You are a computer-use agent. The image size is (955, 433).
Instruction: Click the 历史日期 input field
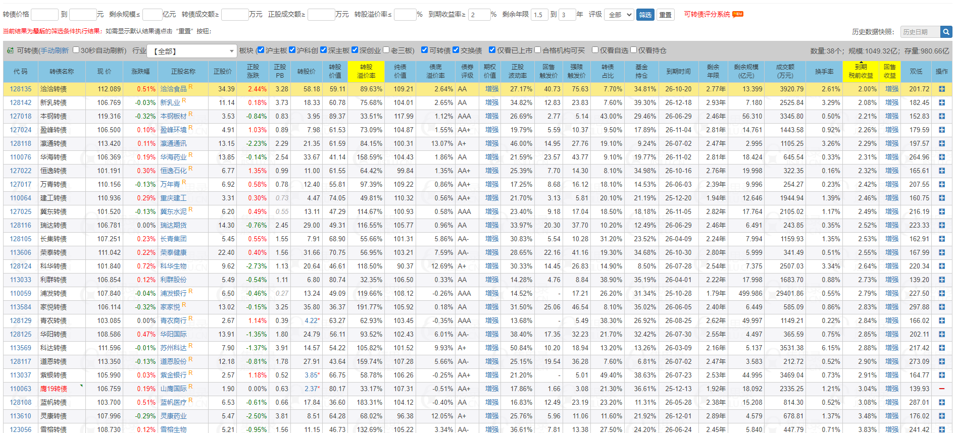tap(920, 32)
